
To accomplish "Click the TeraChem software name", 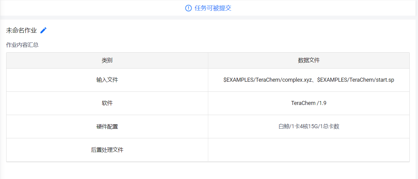I will coord(303,103).
